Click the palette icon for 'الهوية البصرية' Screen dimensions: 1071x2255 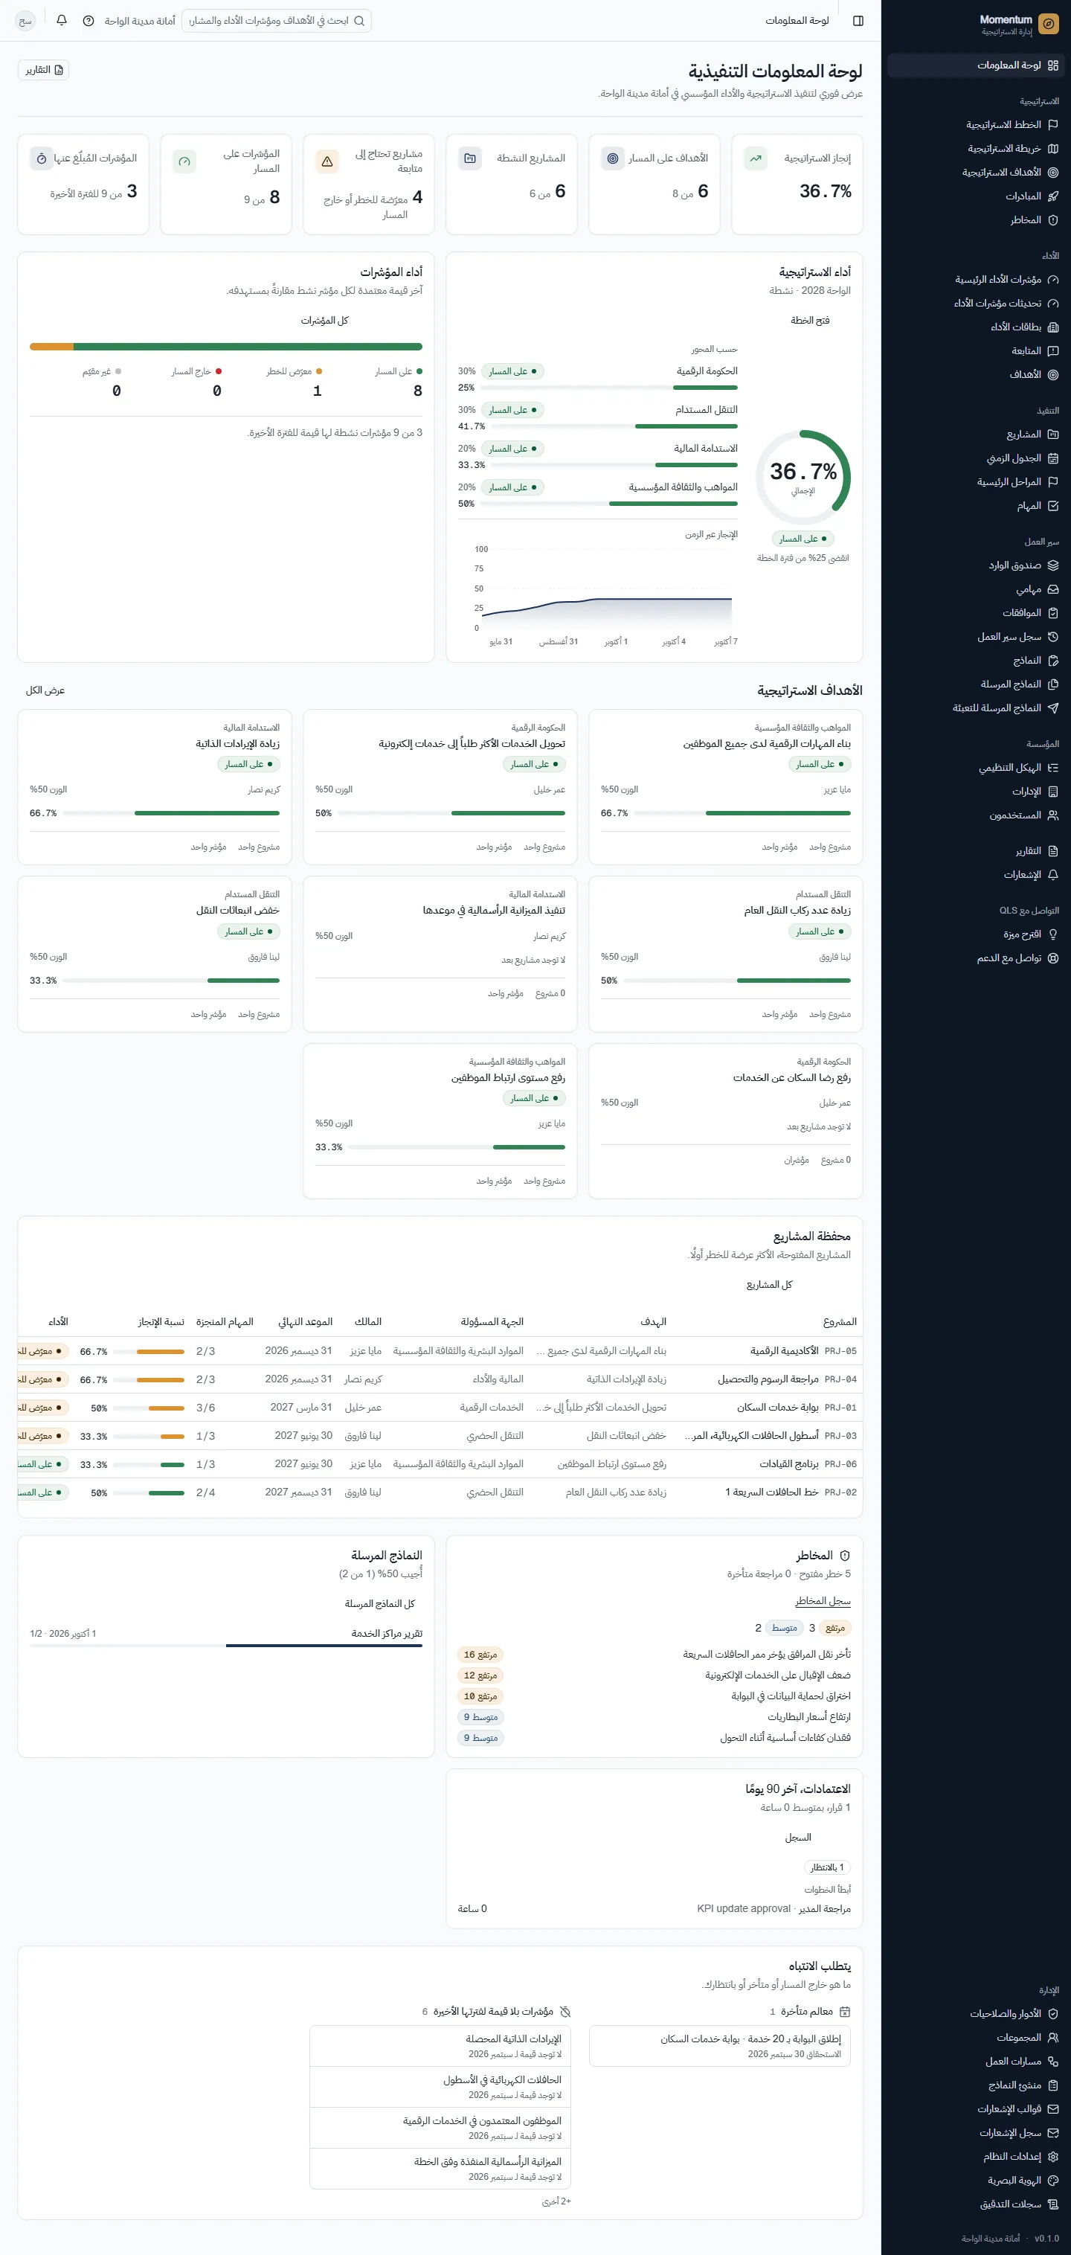tap(1052, 2180)
